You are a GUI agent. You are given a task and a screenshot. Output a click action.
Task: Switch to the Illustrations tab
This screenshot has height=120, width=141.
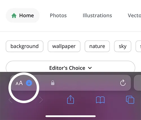click(97, 15)
